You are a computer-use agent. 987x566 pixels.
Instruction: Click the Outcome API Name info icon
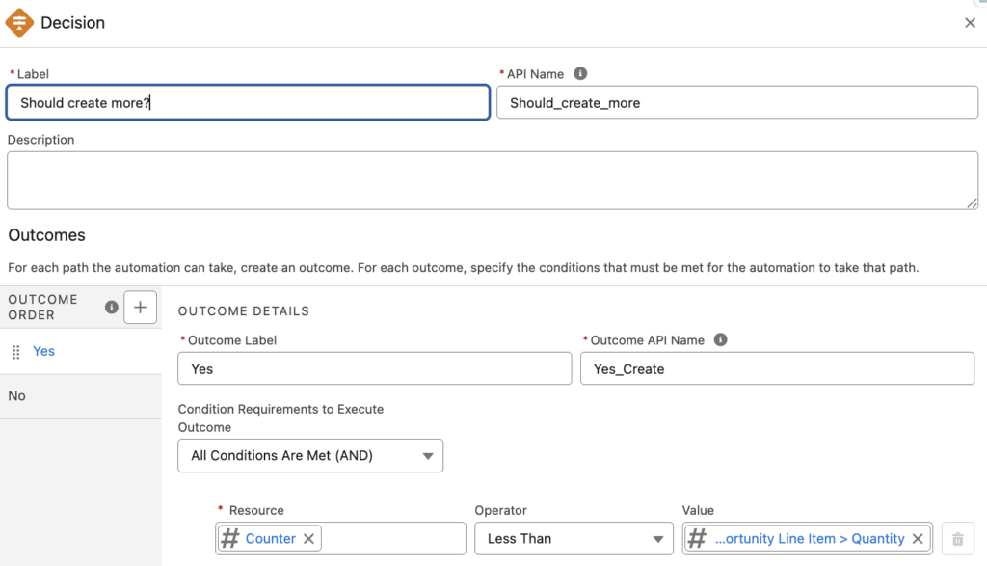pyautogui.click(x=720, y=339)
